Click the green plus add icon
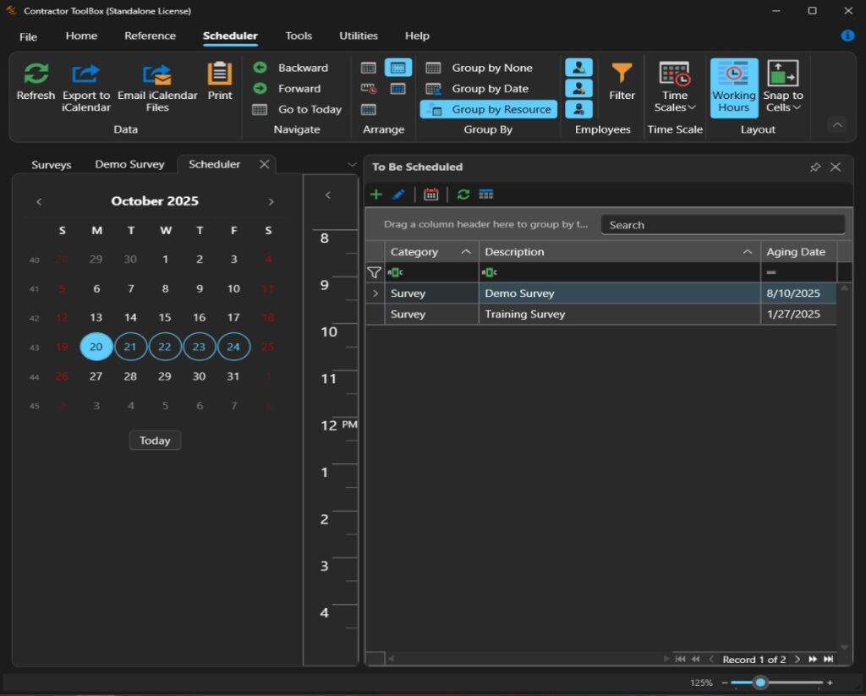 tap(376, 195)
